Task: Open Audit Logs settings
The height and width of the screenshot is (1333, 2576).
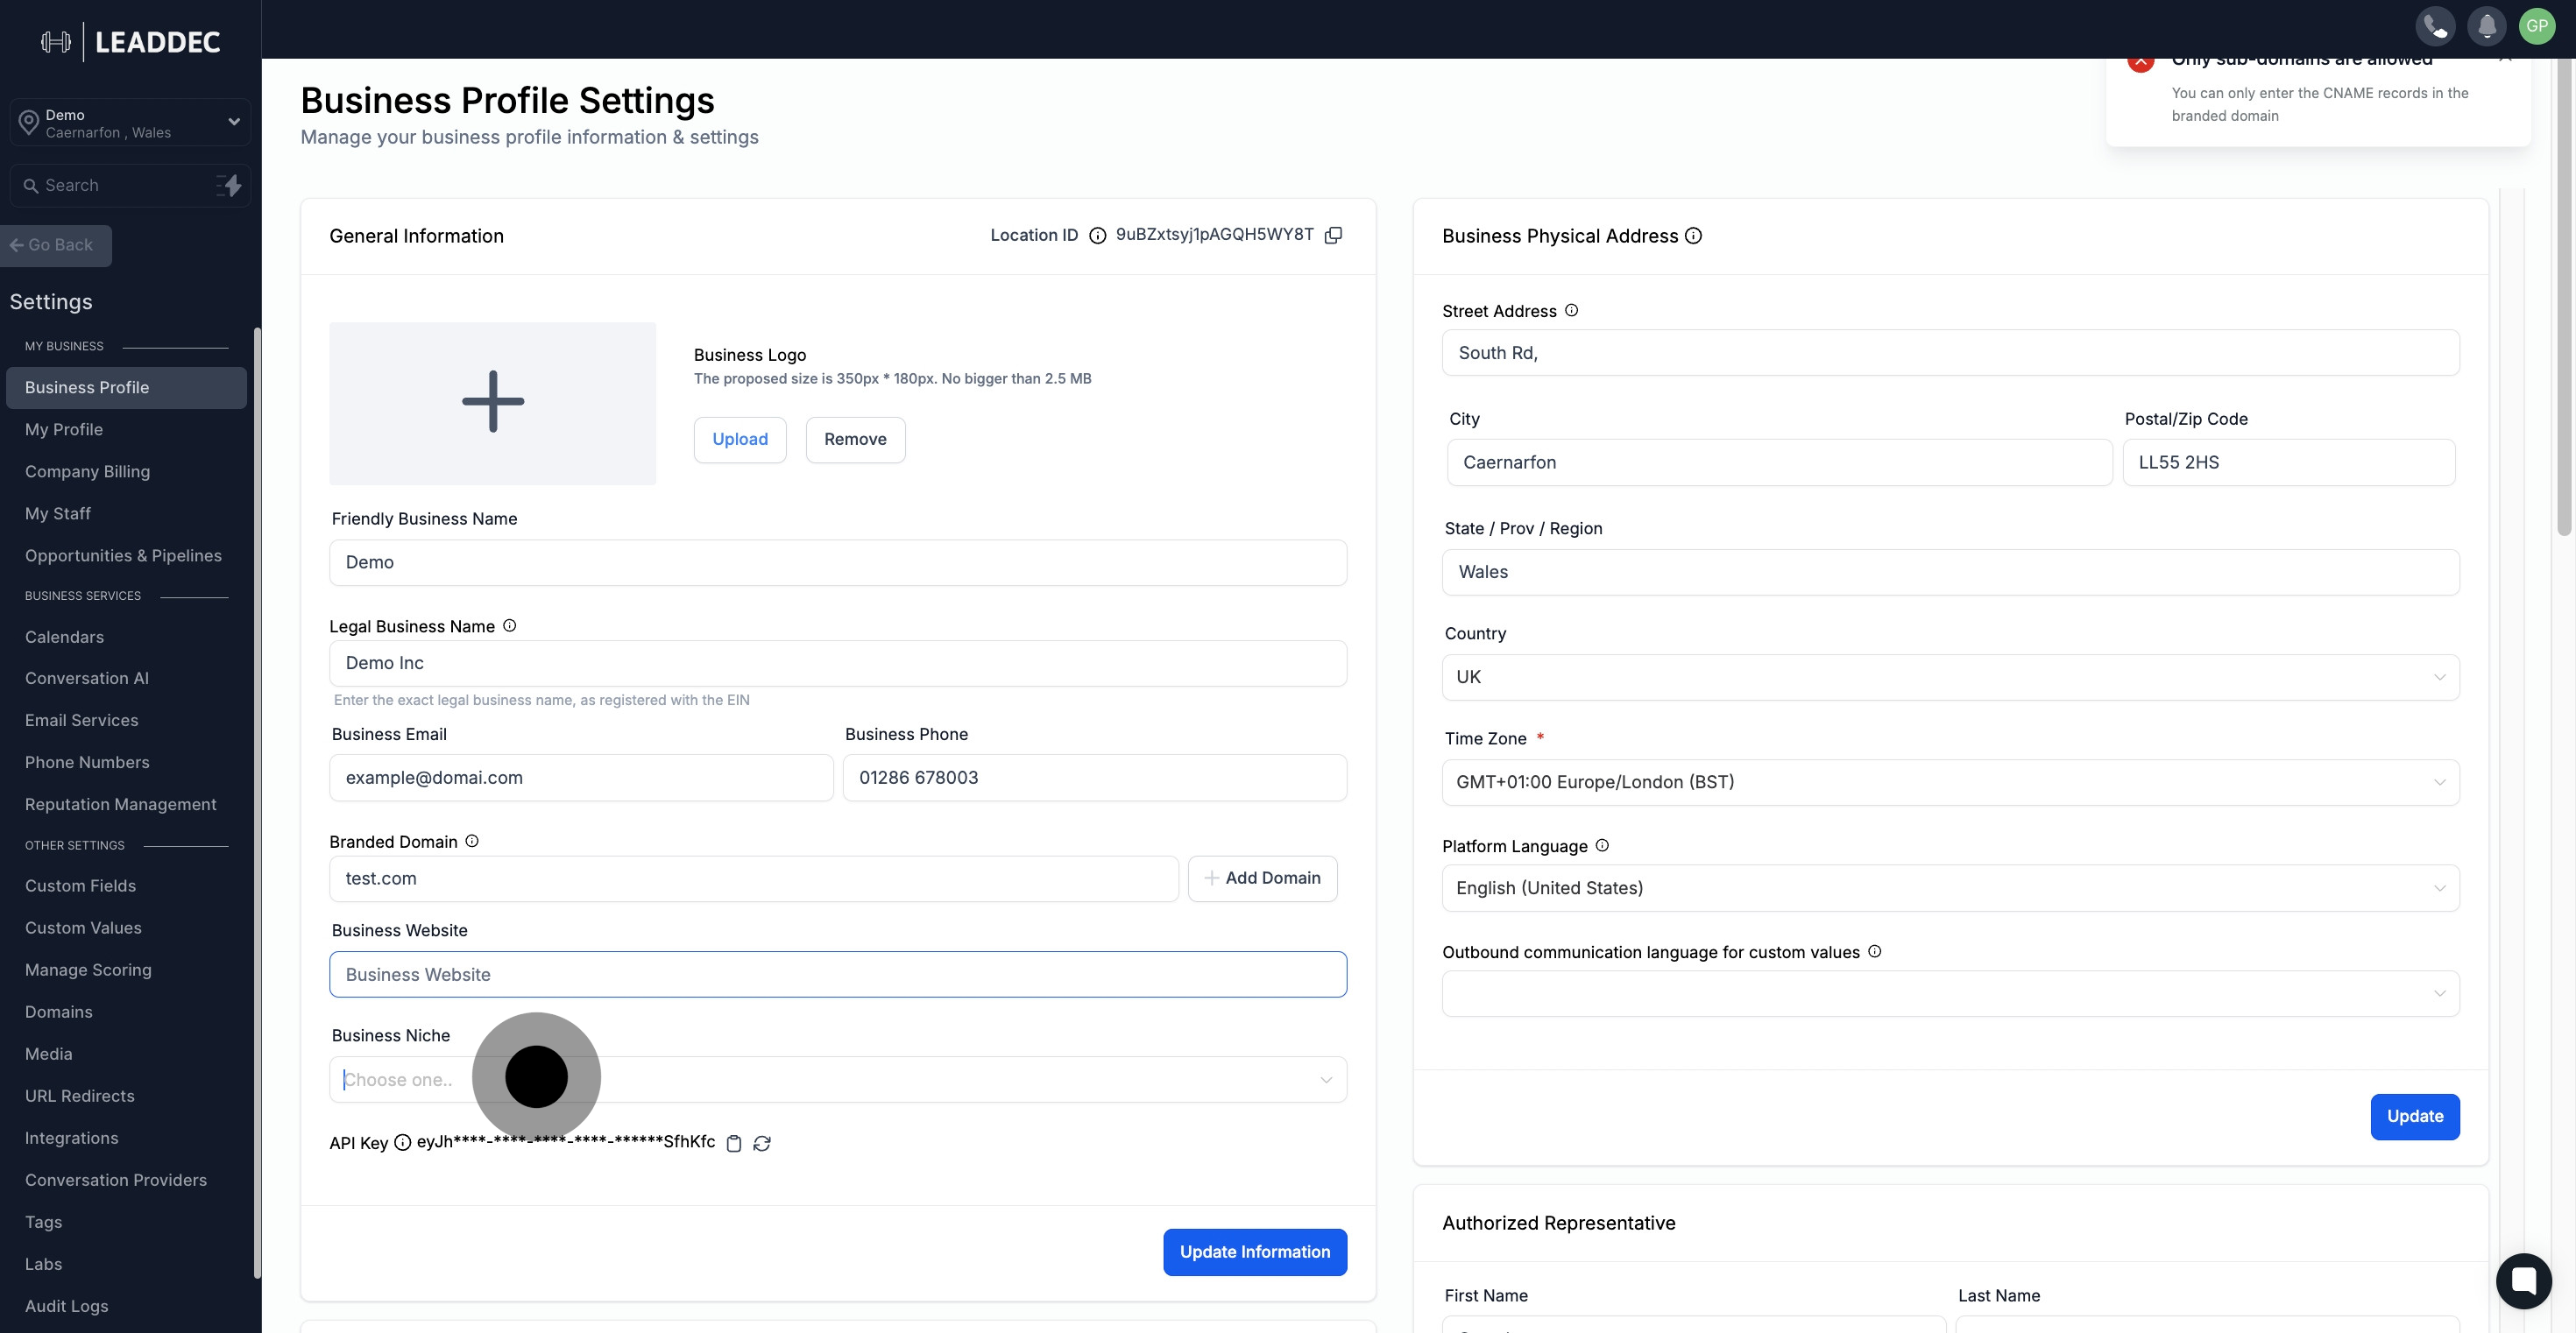Action: click(x=66, y=1306)
